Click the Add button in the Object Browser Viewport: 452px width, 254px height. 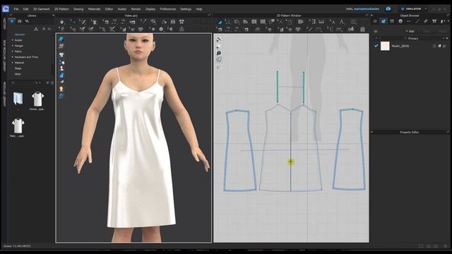coord(410,31)
